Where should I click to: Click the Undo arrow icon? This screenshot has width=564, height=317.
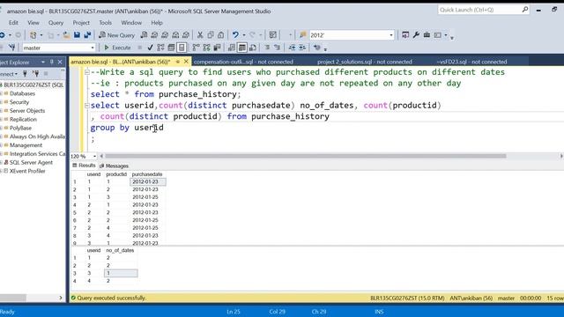[x=235, y=35]
